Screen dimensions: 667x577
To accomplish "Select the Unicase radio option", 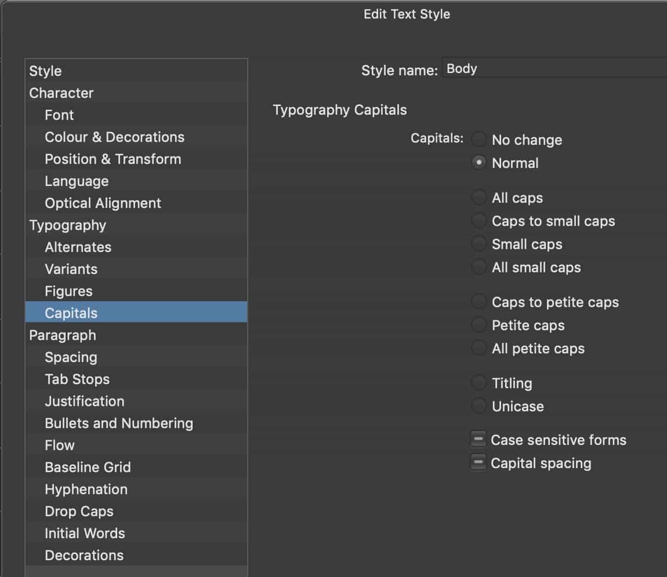I will [x=478, y=406].
